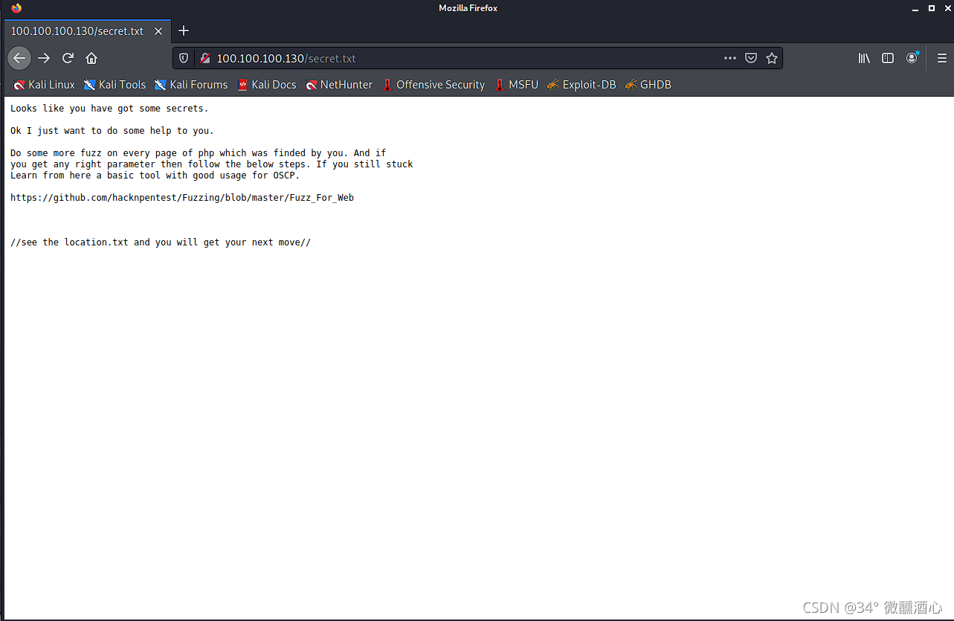Click the 'Ok I just want to do some help' line

pyautogui.click(x=112, y=131)
